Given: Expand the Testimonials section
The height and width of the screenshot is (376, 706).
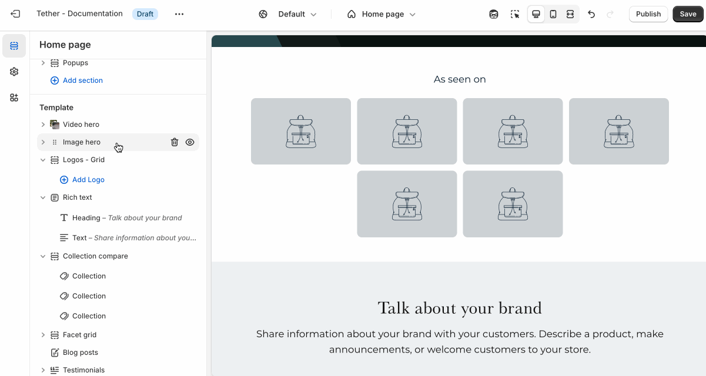Looking at the screenshot, I should point(43,370).
